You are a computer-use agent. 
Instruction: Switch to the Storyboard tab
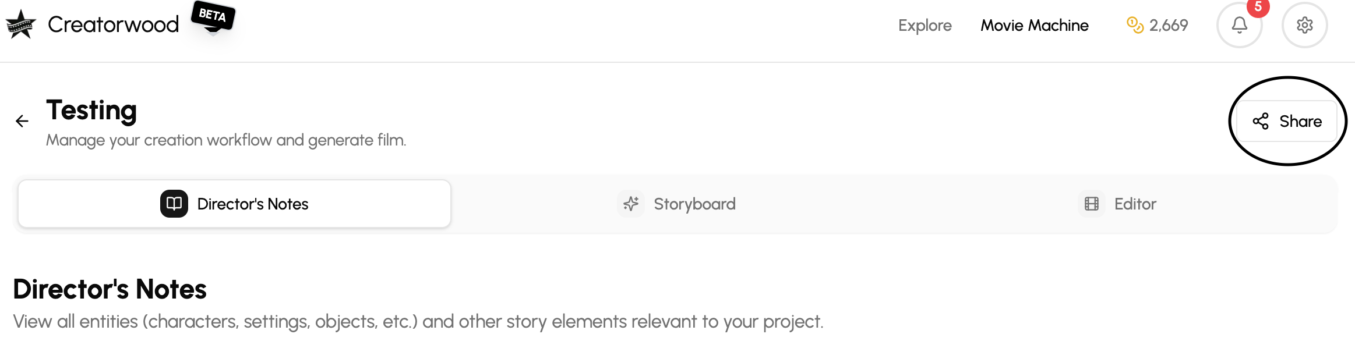[694, 204]
